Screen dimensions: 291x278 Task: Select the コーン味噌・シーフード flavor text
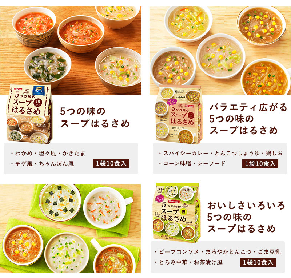(x=192, y=163)
